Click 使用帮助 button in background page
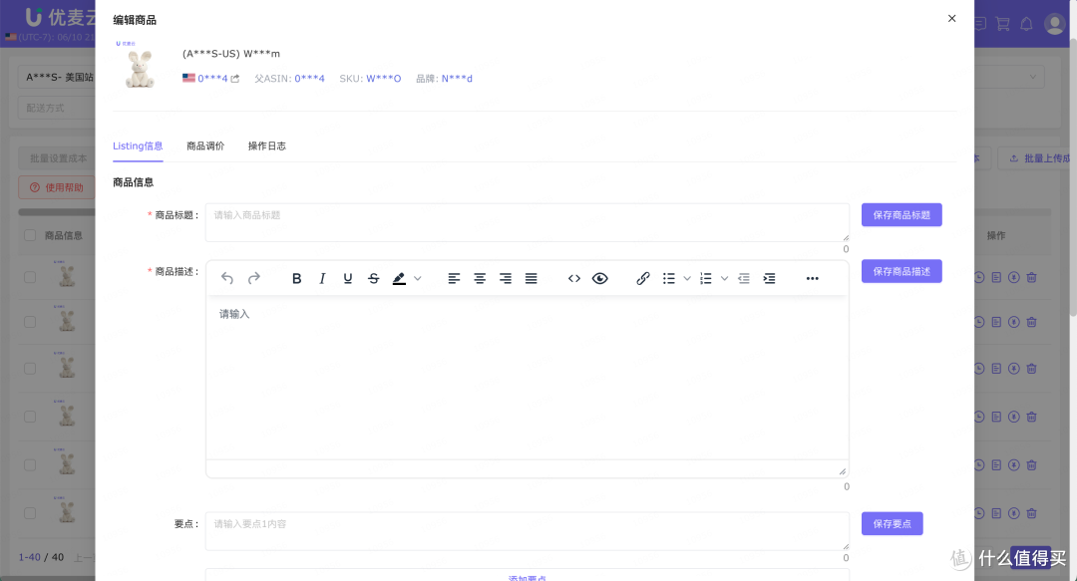 (56, 187)
